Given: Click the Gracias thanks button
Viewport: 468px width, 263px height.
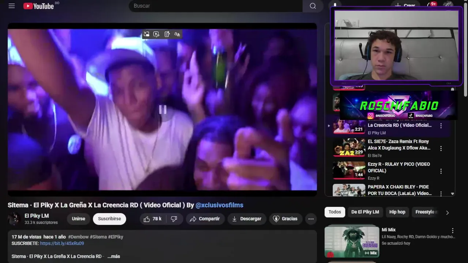Looking at the screenshot, I should (x=286, y=219).
